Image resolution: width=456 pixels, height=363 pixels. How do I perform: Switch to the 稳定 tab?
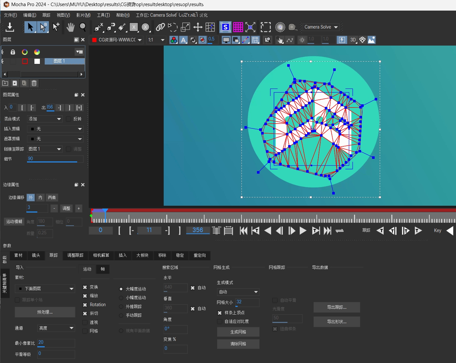[180, 255]
